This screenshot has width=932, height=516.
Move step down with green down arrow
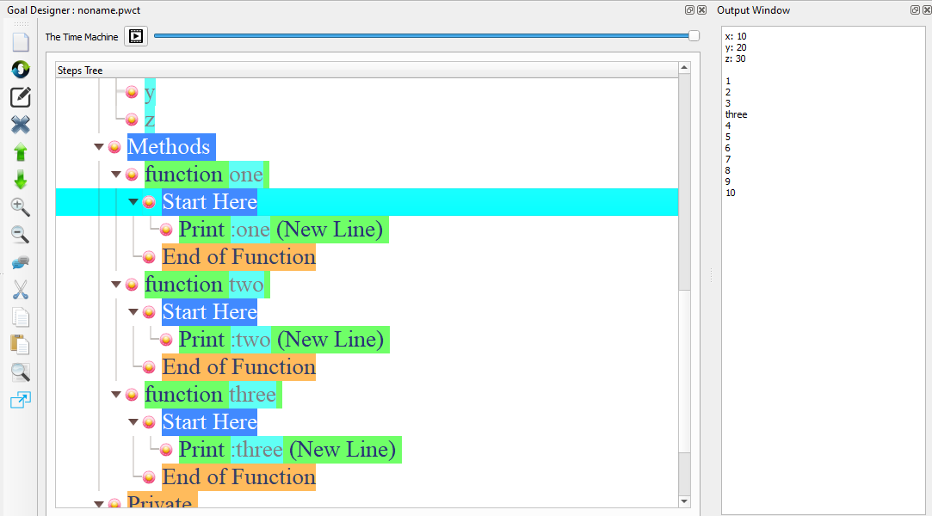[x=21, y=180]
